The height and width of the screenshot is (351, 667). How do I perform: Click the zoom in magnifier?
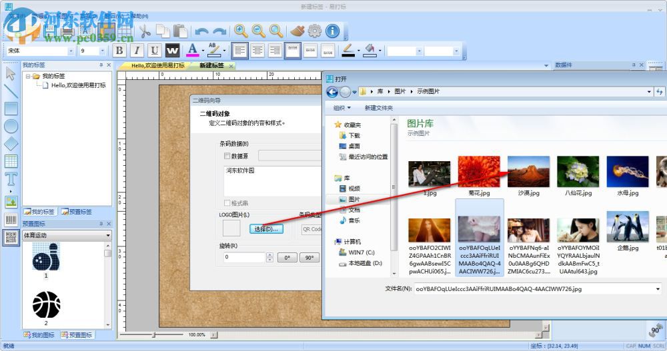click(241, 31)
